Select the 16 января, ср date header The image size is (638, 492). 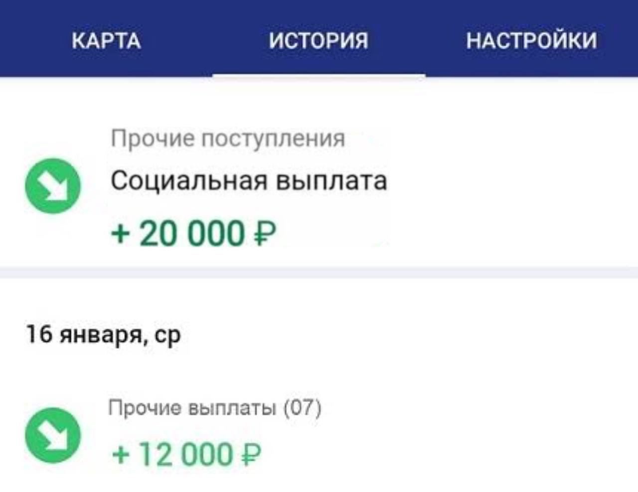[x=103, y=335]
